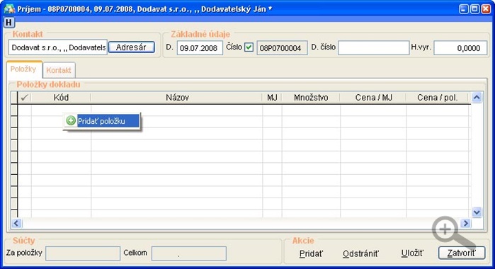Click the Zatvoriť button
Viewport: 495px width, 269px height.
[462, 253]
